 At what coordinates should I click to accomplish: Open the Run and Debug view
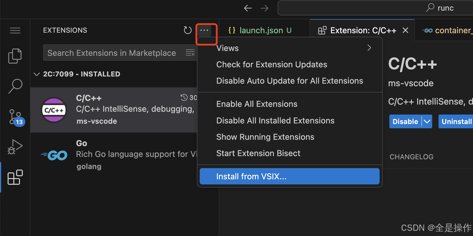tap(15, 147)
